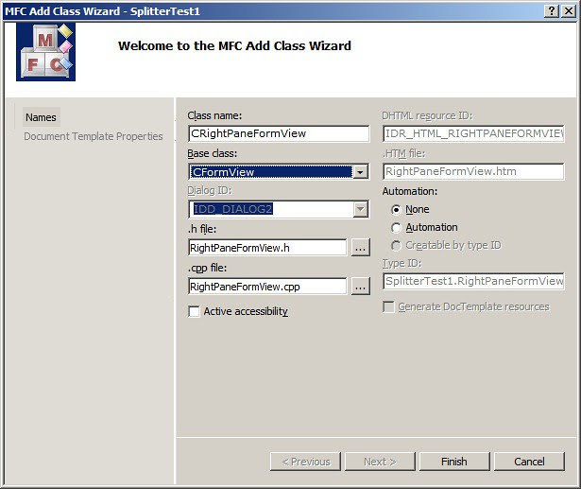
Task: Edit the .h file name field
Action: [x=267, y=248]
